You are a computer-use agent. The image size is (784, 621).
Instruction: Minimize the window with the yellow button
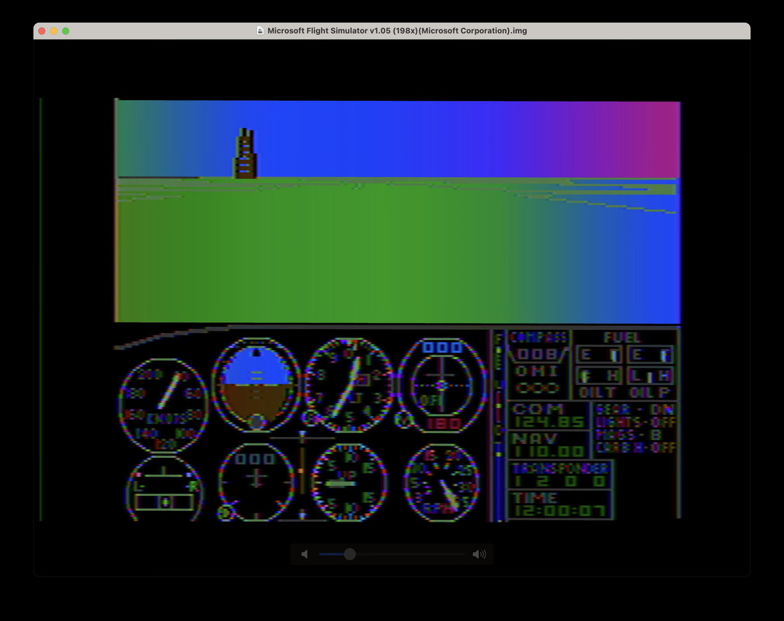(x=54, y=31)
